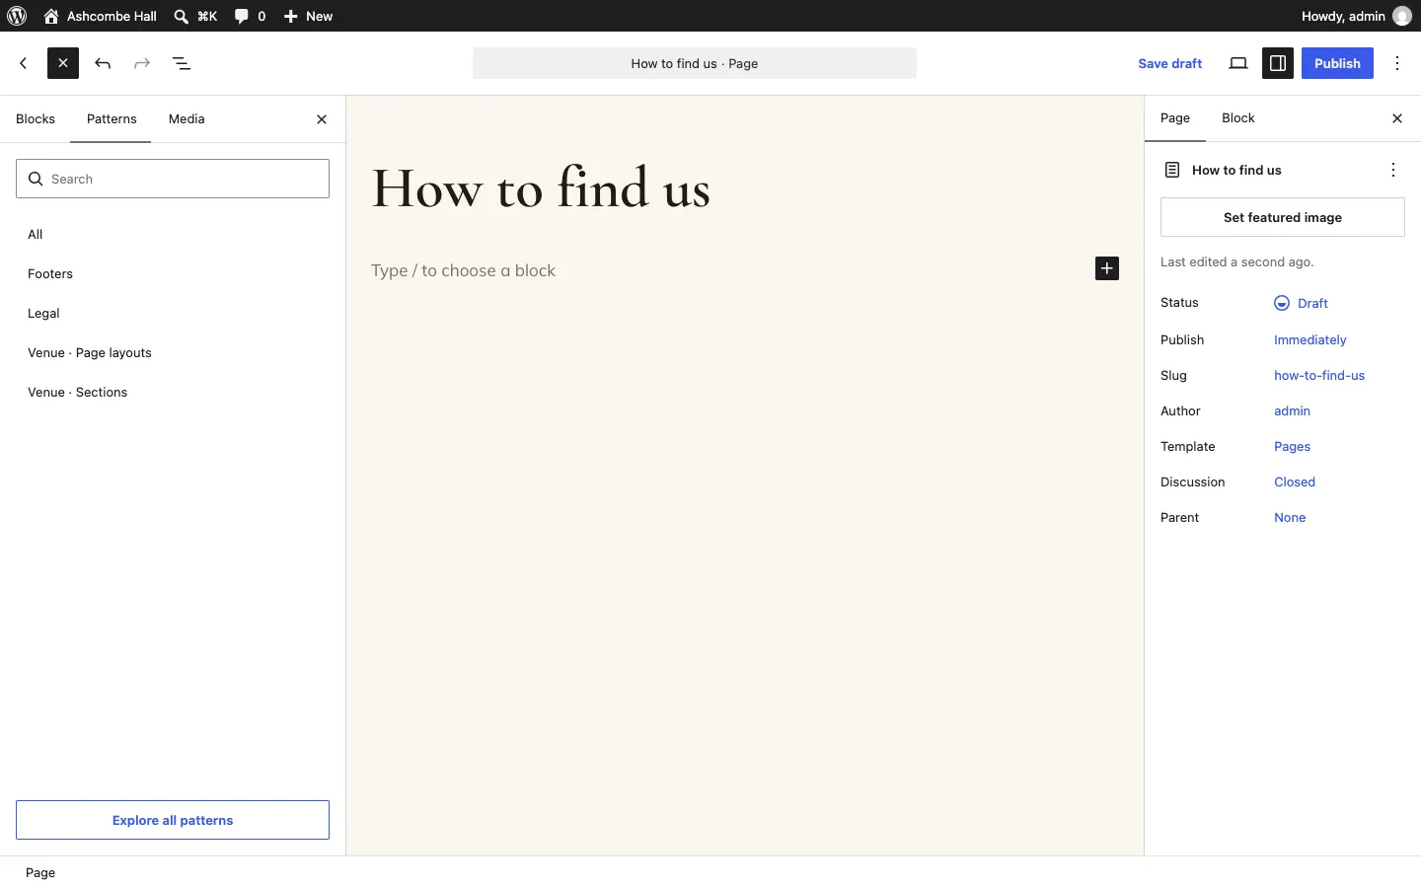The height and width of the screenshot is (888, 1421).
Task: Click Explore all patterns button
Action: point(173,820)
